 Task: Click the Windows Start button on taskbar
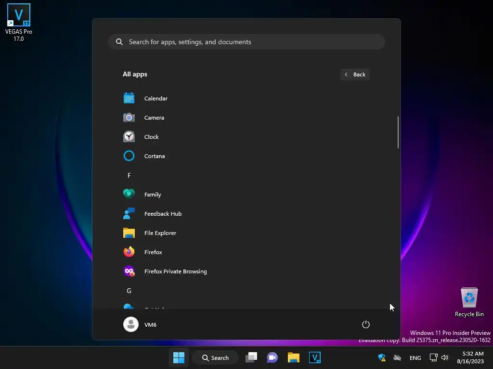pos(179,357)
